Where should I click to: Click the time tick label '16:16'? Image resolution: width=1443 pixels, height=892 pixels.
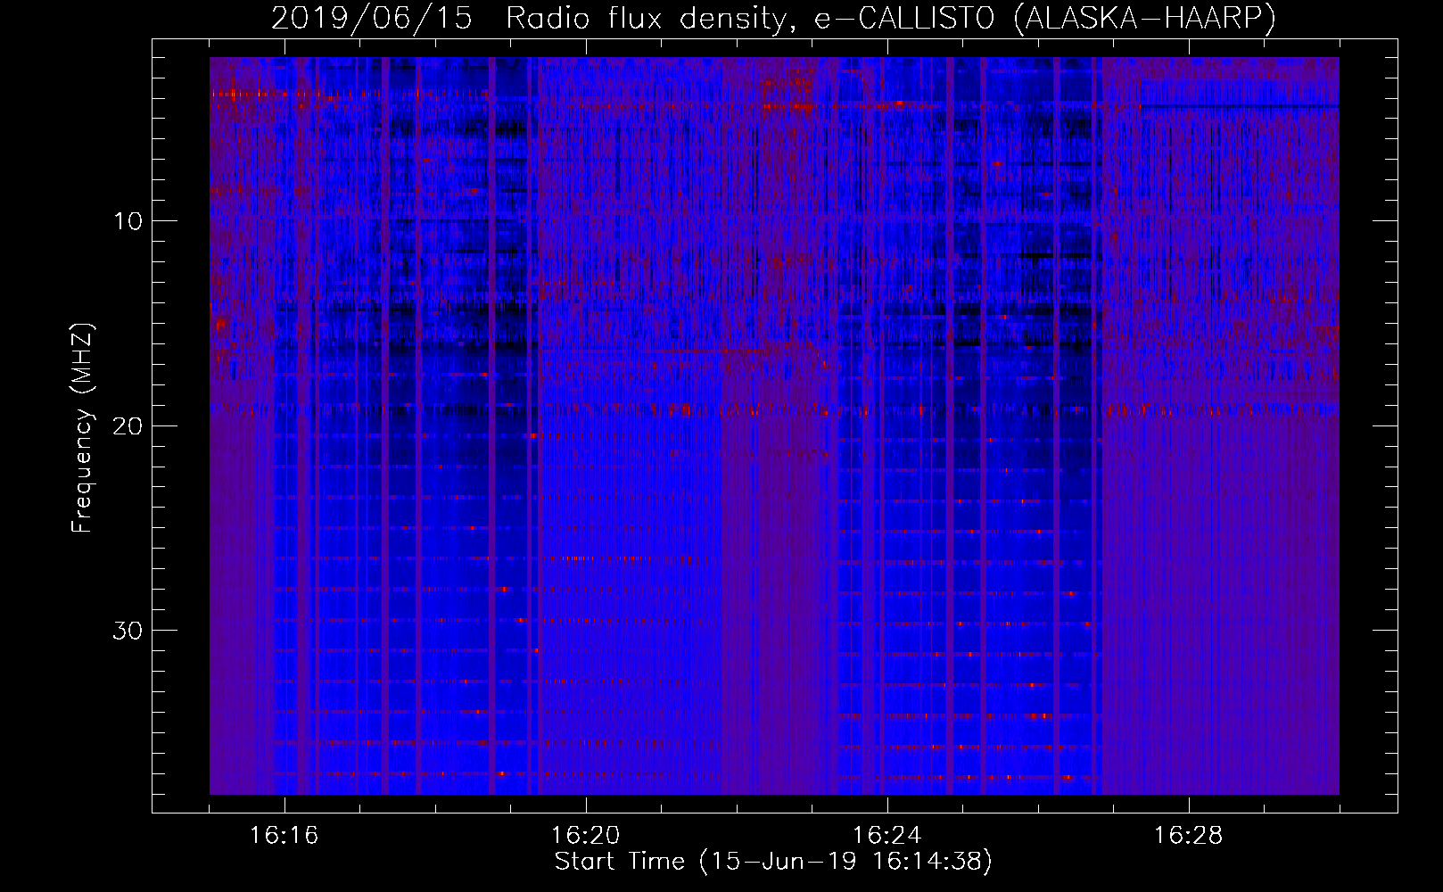point(284,836)
